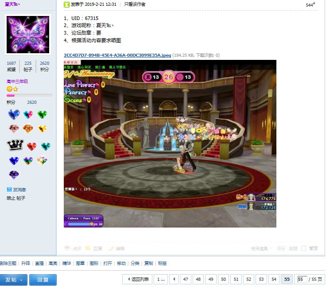Filter posts with 只看该作者
This screenshot has height=287, width=326.
(x=135, y=4)
